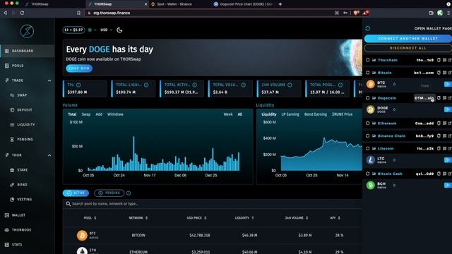452x254 pixels.
Task: Click the BTC coin icon in wallet
Action: click(x=370, y=84)
